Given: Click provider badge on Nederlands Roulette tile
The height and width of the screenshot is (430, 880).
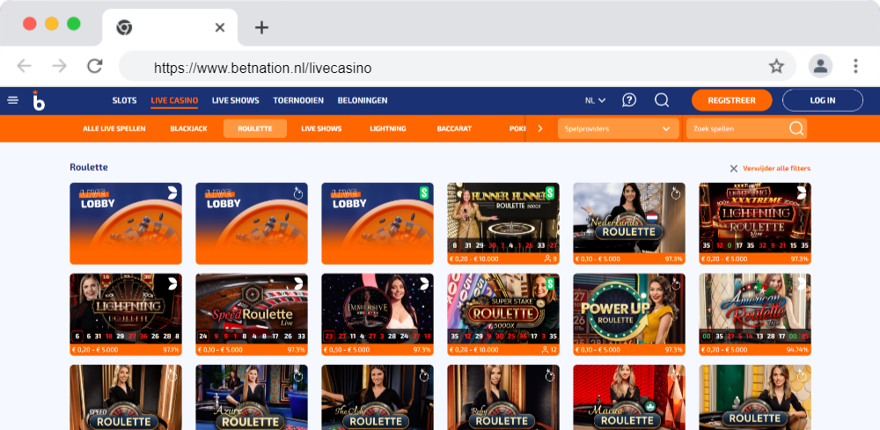Looking at the screenshot, I should (x=676, y=193).
